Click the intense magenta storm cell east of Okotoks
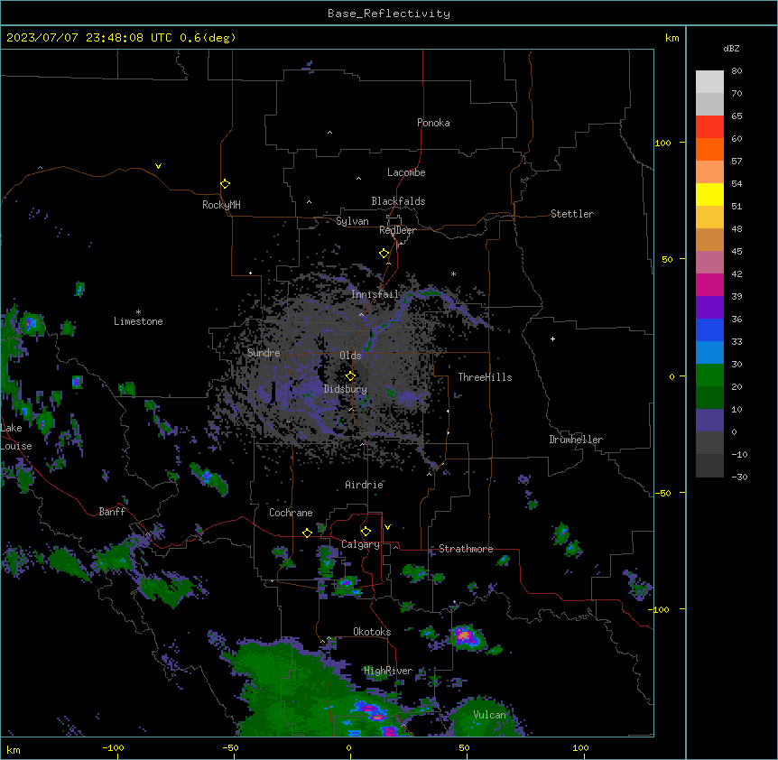Viewport: 778px width, 760px height. click(x=465, y=635)
